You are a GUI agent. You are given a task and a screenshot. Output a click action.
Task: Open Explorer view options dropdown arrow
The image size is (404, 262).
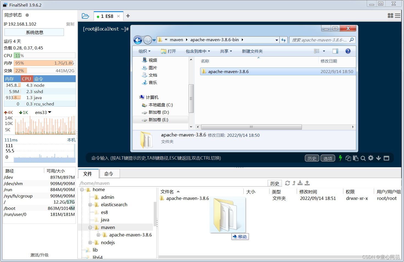[x=324, y=51]
